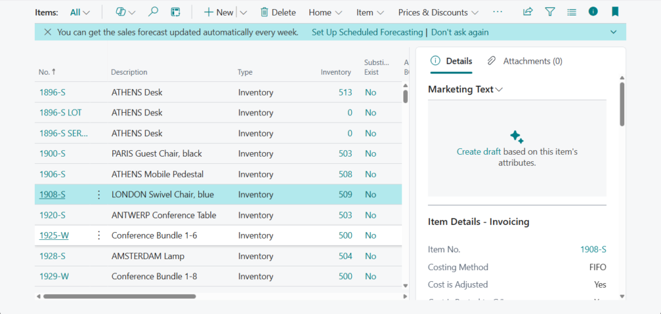Click the Copilot icon in the toolbar
The height and width of the screenshot is (314, 661).
tap(121, 12)
